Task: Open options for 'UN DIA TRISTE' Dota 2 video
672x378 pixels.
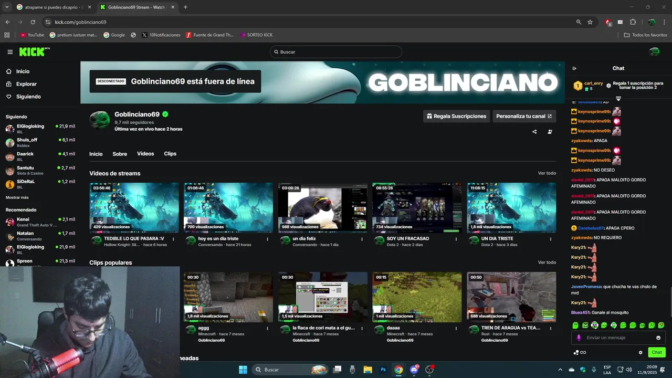Action: pos(551,239)
